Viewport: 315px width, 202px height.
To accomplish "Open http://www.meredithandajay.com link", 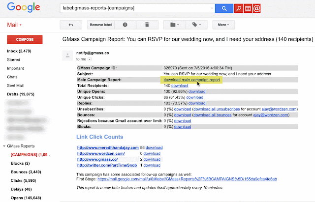I will [108, 147].
